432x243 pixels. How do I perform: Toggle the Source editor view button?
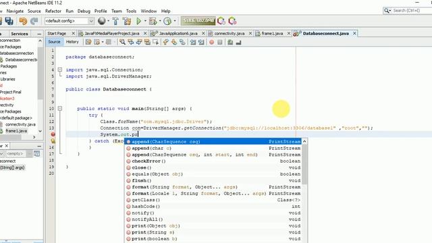point(54,42)
